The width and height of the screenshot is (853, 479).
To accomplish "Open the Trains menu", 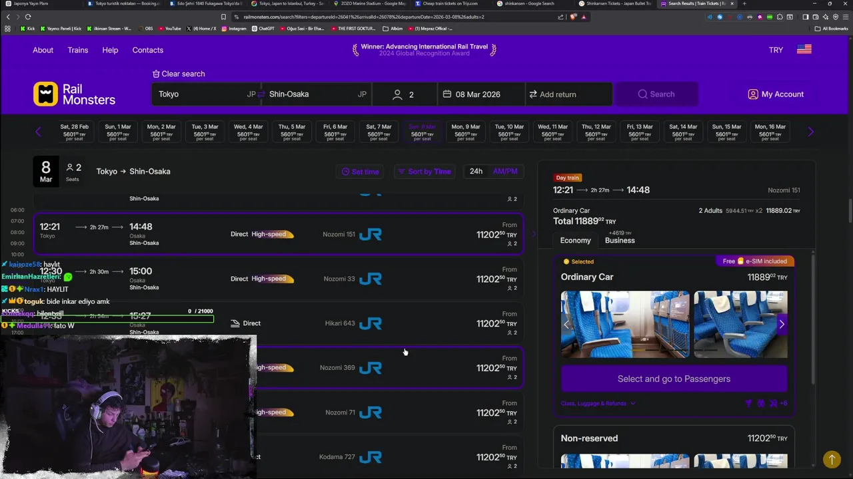I will [77, 50].
